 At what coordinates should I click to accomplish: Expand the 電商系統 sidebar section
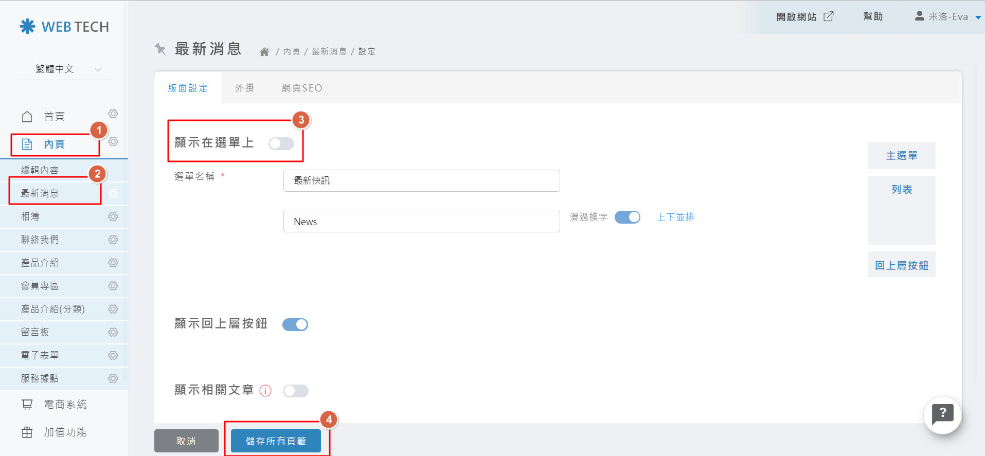click(65, 405)
